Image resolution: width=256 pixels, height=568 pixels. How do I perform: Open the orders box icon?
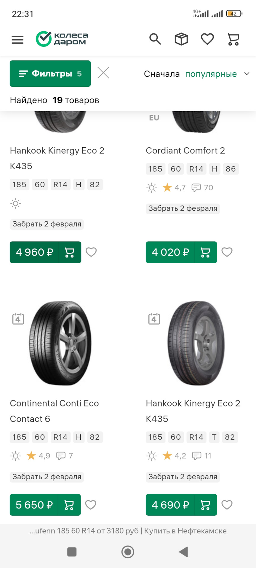[181, 39]
